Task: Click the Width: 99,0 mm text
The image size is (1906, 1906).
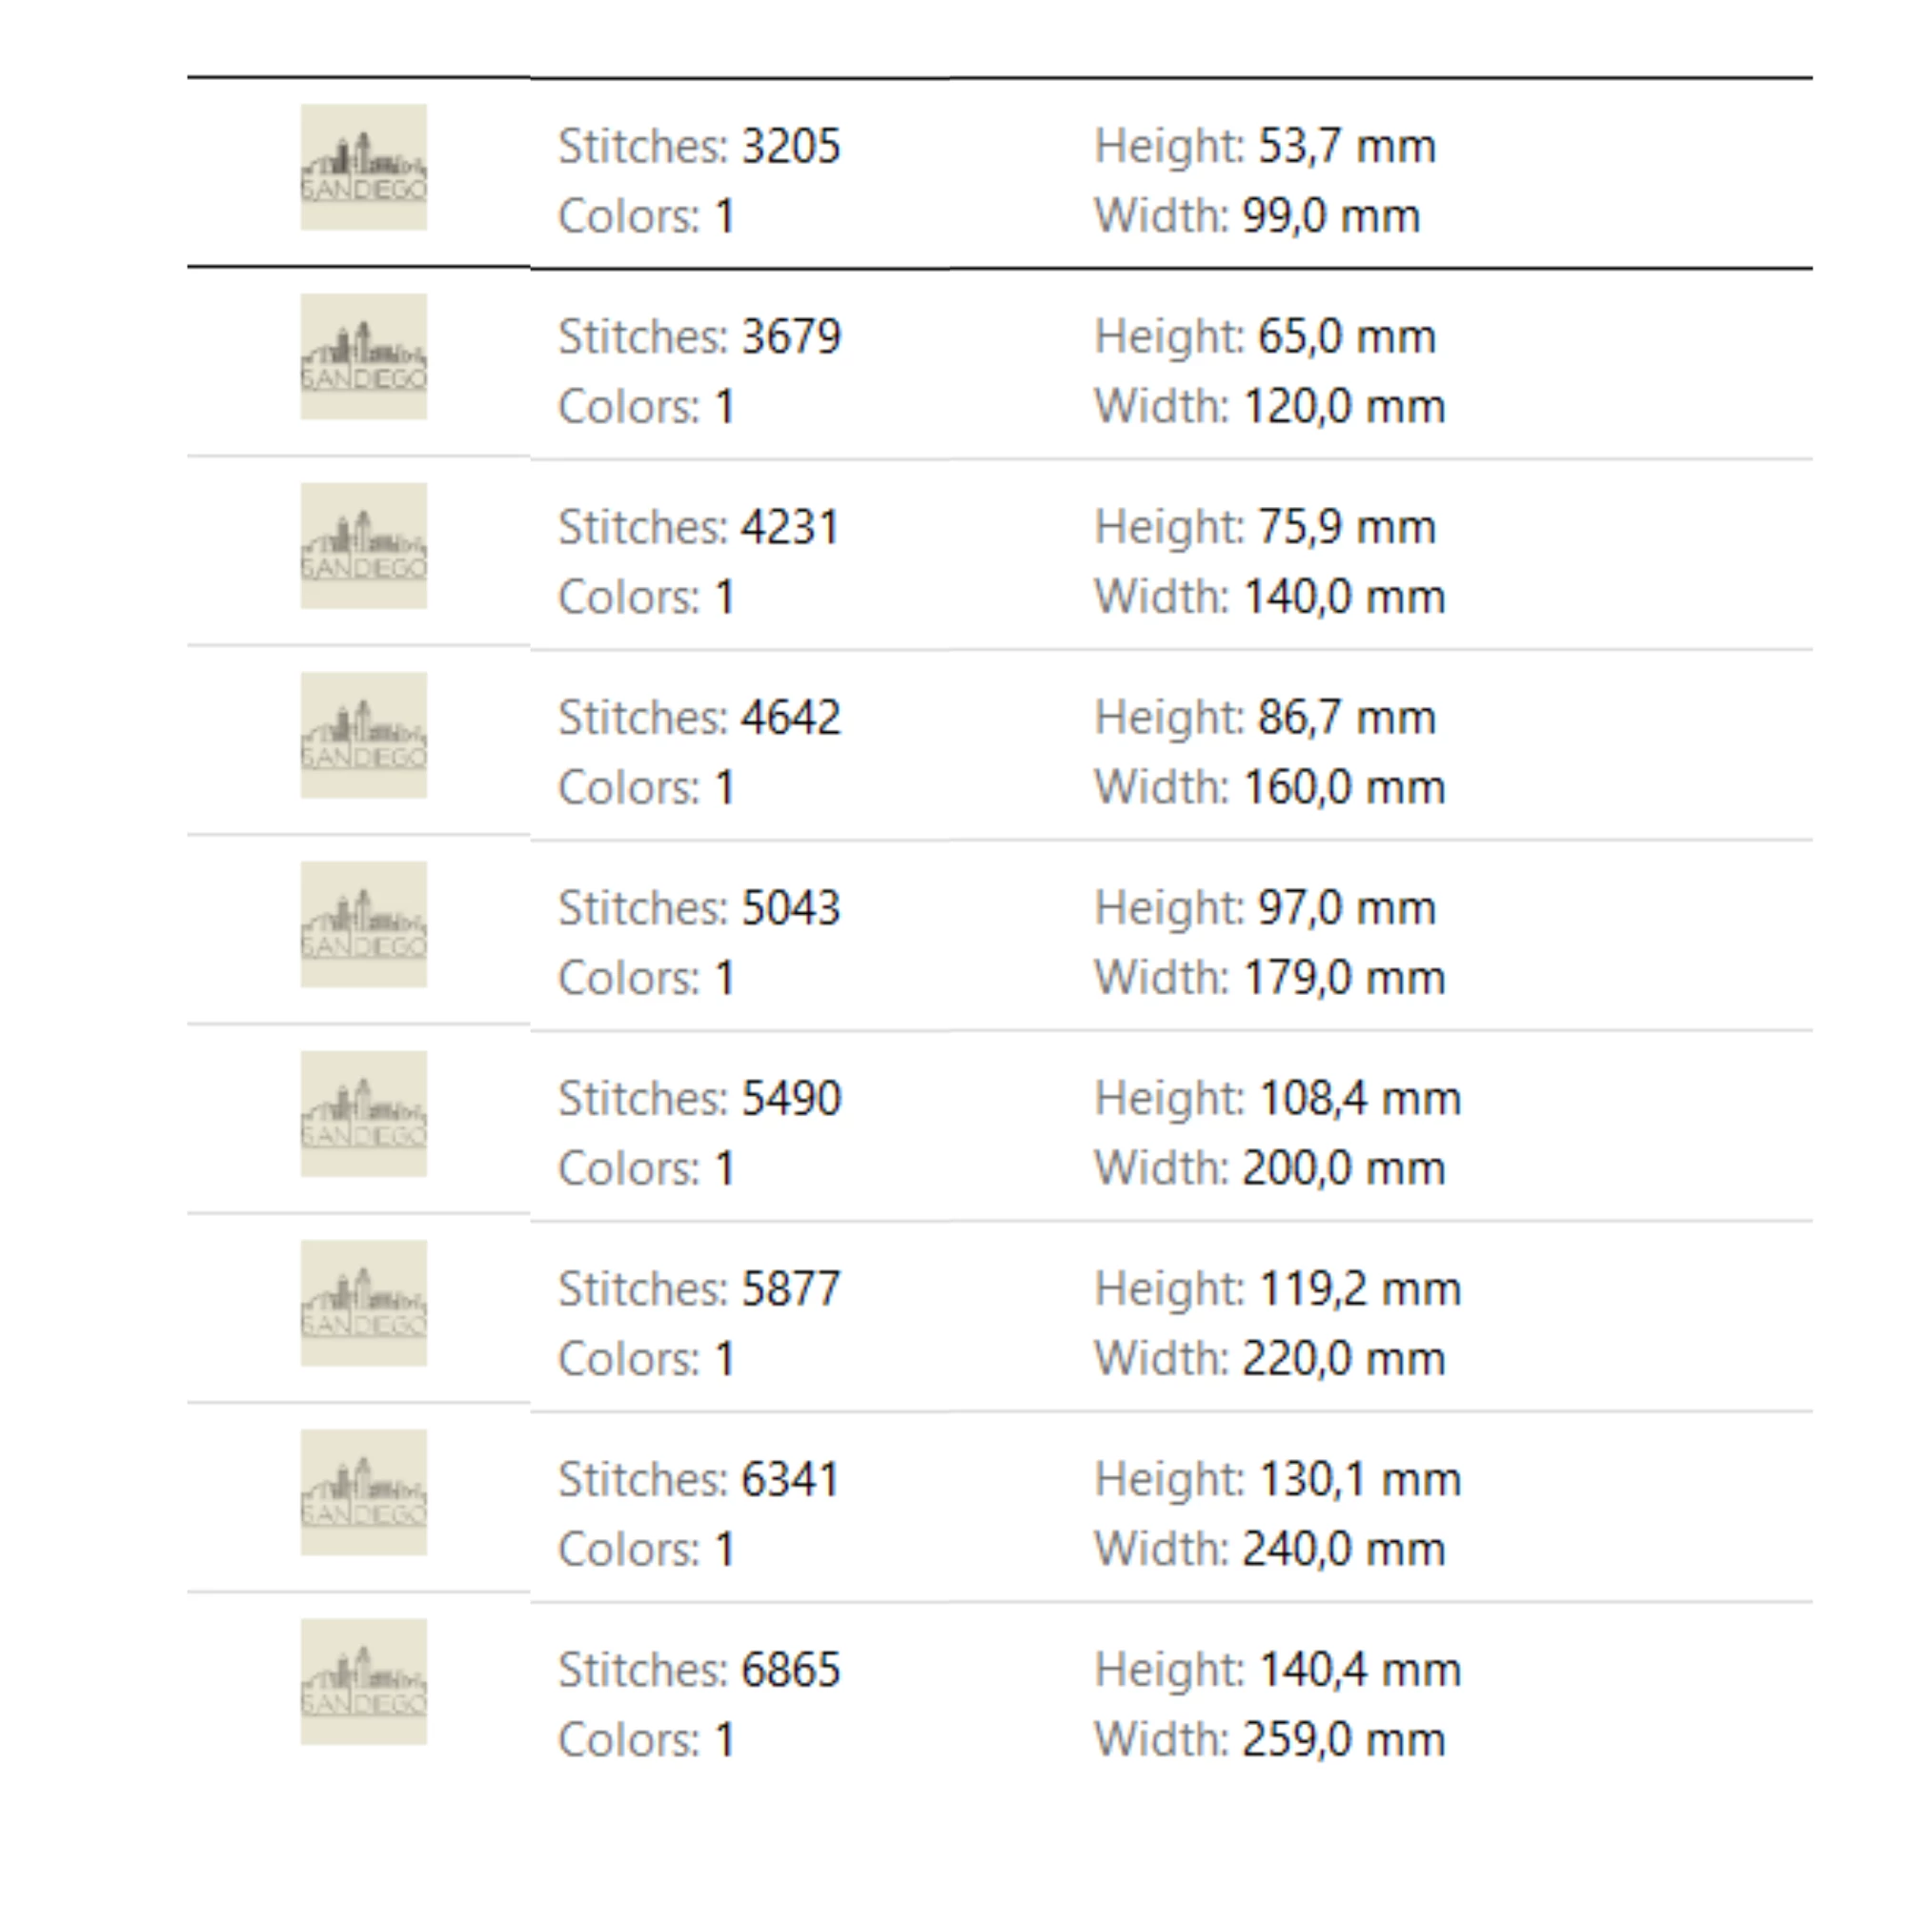Action: click(x=1256, y=216)
